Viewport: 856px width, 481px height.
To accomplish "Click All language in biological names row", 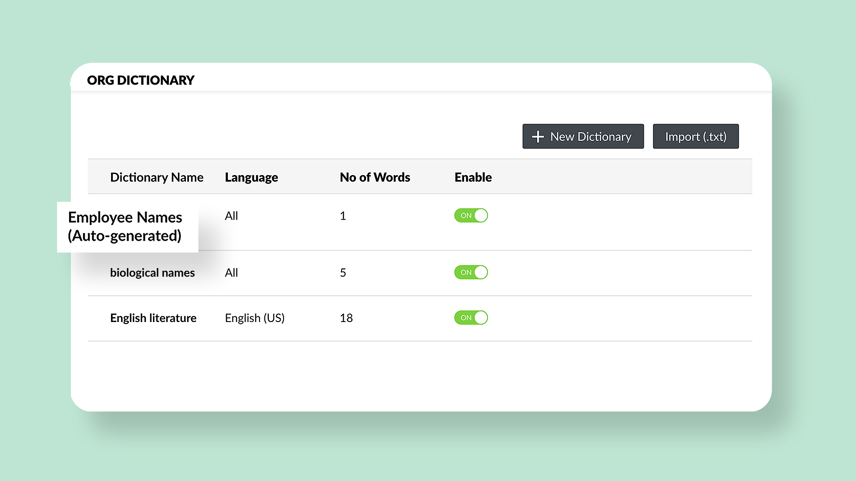I will pyautogui.click(x=231, y=273).
